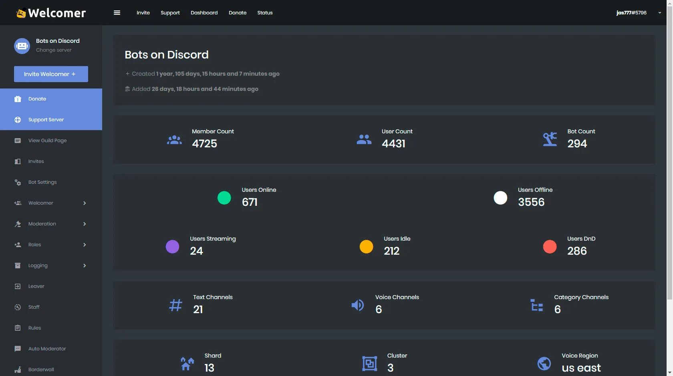Image resolution: width=673 pixels, height=376 pixels.
Task: Expand the Welcomer submenu chevron
Action: pyautogui.click(x=85, y=203)
